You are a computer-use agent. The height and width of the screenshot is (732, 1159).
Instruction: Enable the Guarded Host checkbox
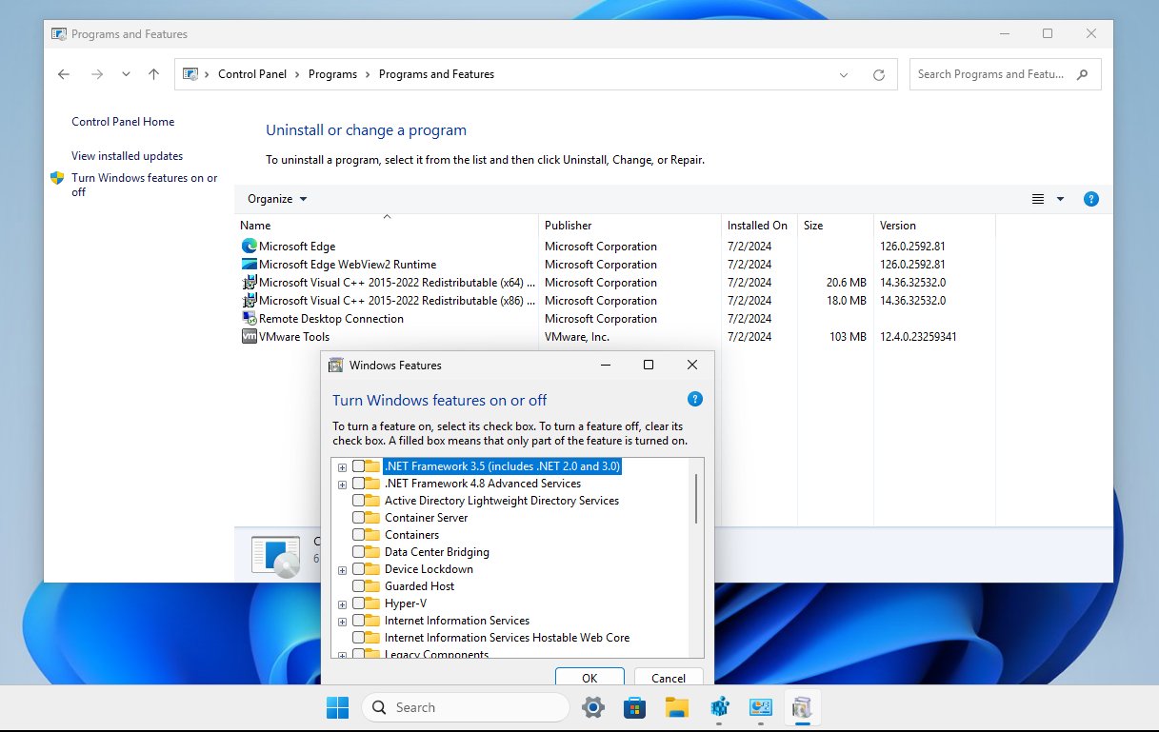tap(358, 586)
